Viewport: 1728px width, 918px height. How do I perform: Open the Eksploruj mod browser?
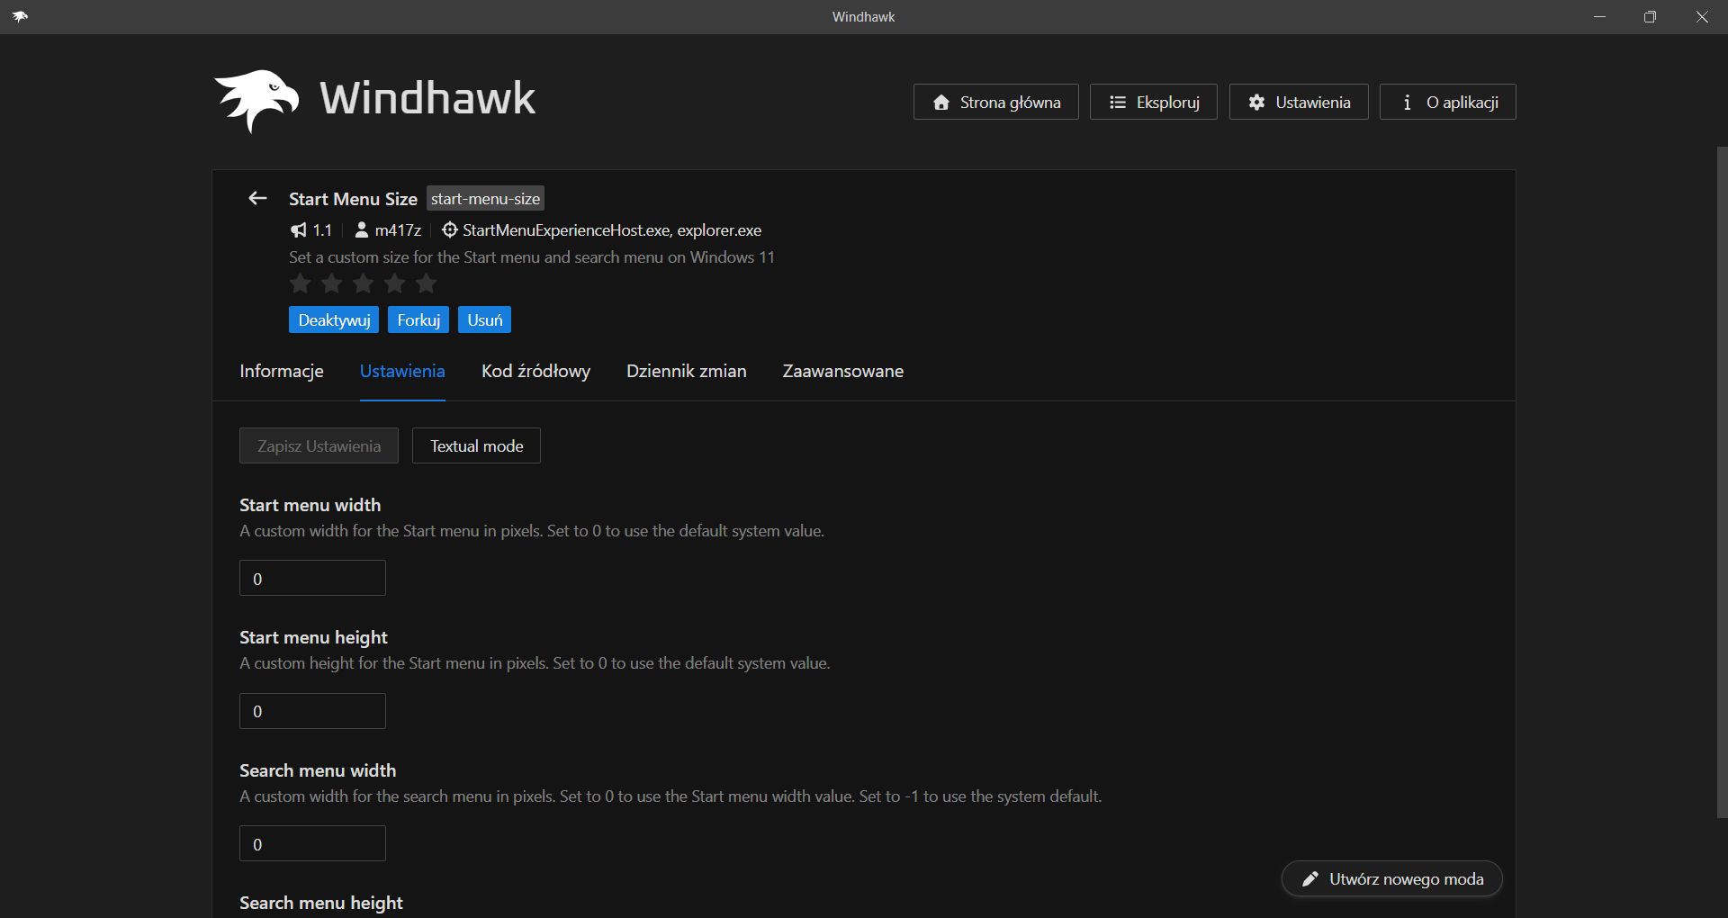(x=1154, y=102)
